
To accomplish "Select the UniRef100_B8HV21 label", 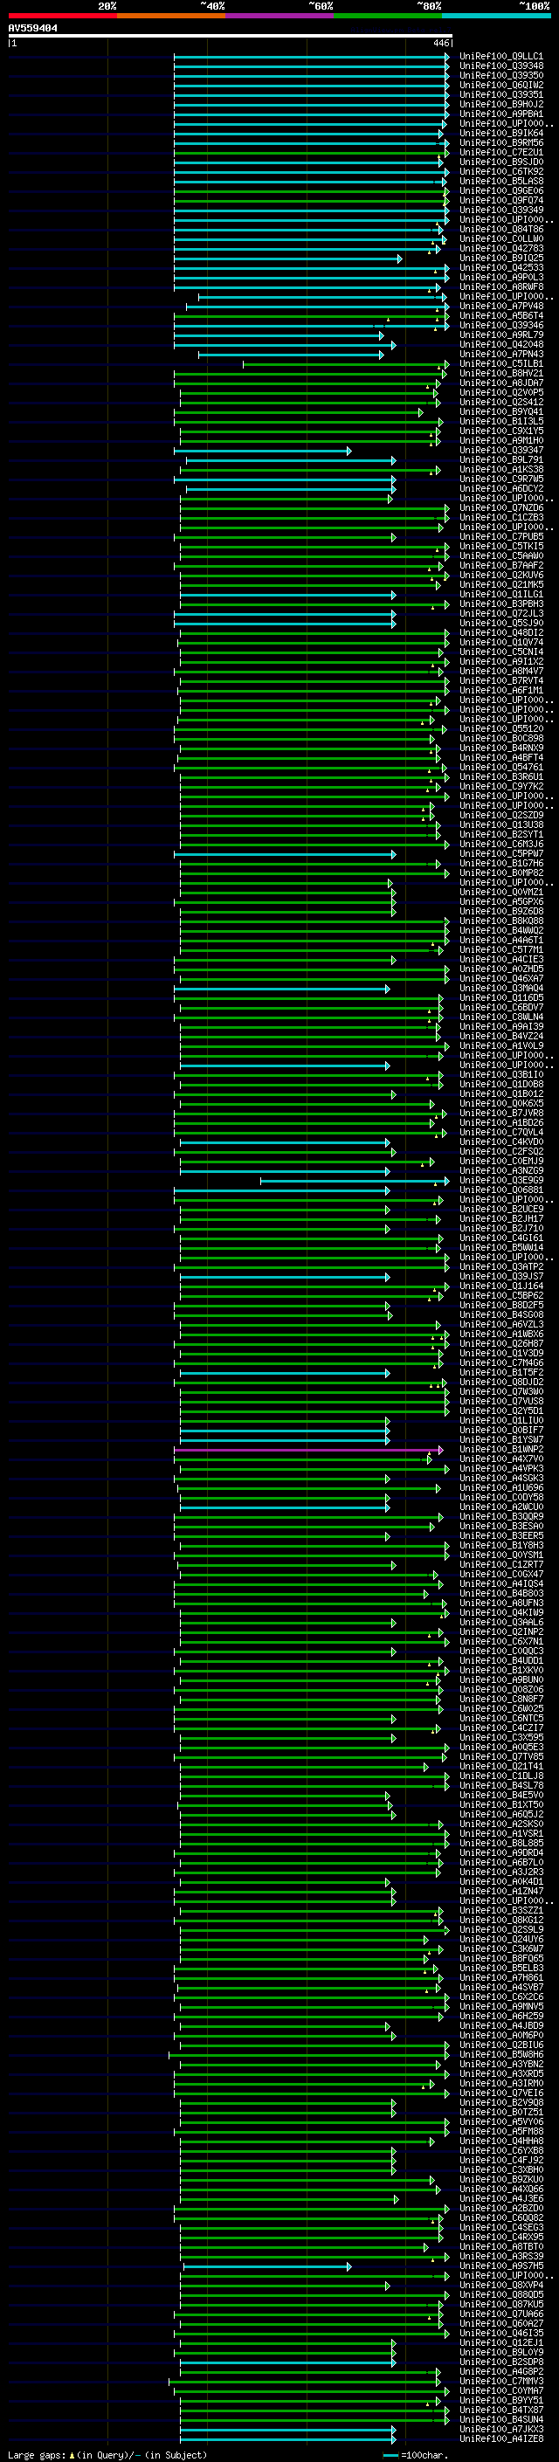I will pos(500,373).
